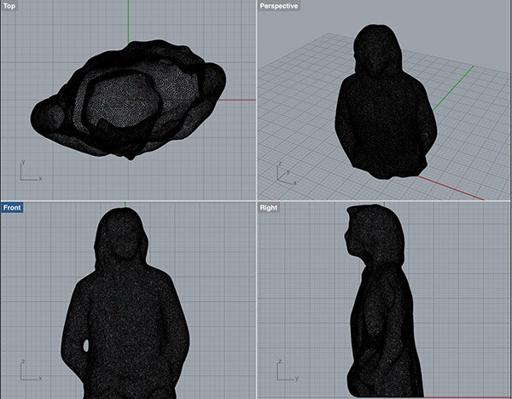Screen dimensions: 512x399
Task: Select the mesh model in Top viewport
Action: [x=128, y=100]
